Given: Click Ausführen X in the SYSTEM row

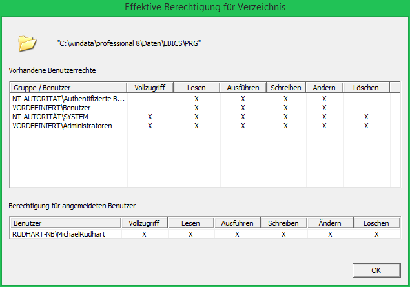Looking at the screenshot, I should coord(243,117).
